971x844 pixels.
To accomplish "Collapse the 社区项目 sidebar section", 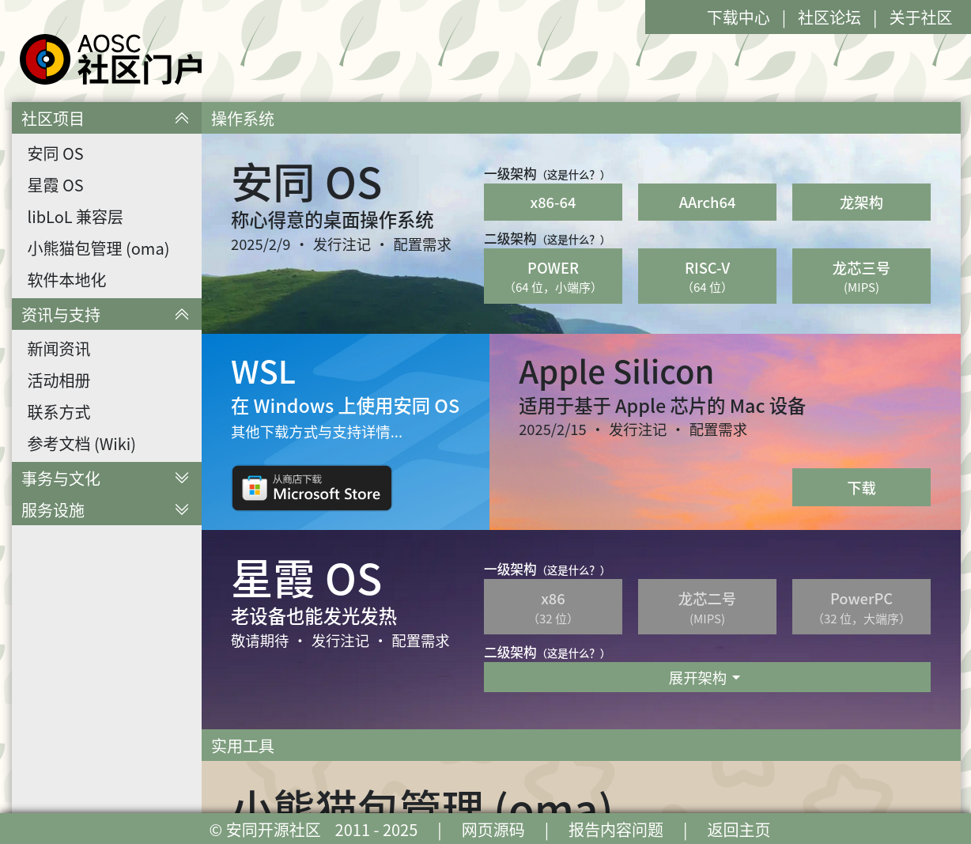I will pyautogui.click(x=182, y=119).
